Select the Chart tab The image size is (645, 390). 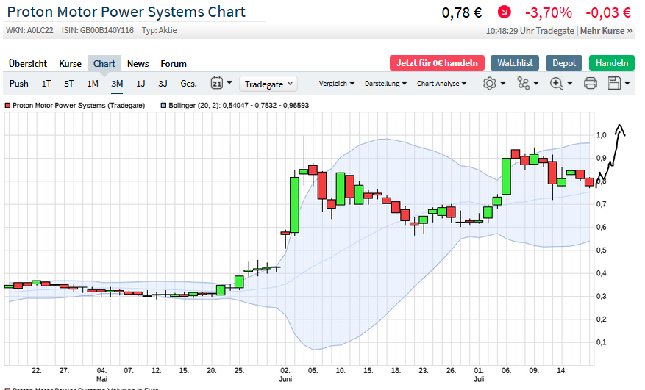pyautogui.click(x=104, y=64)
